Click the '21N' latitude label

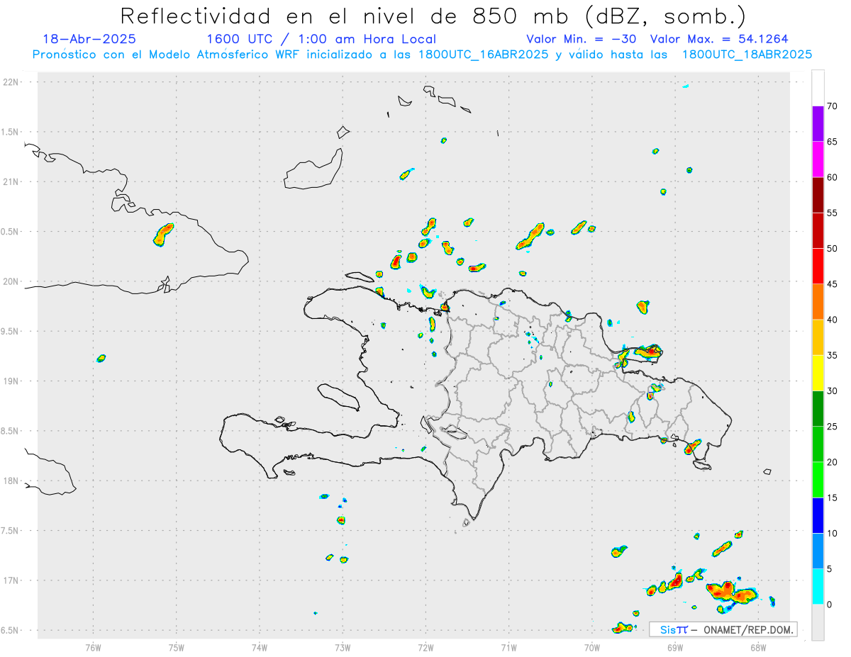click(12, 181)
